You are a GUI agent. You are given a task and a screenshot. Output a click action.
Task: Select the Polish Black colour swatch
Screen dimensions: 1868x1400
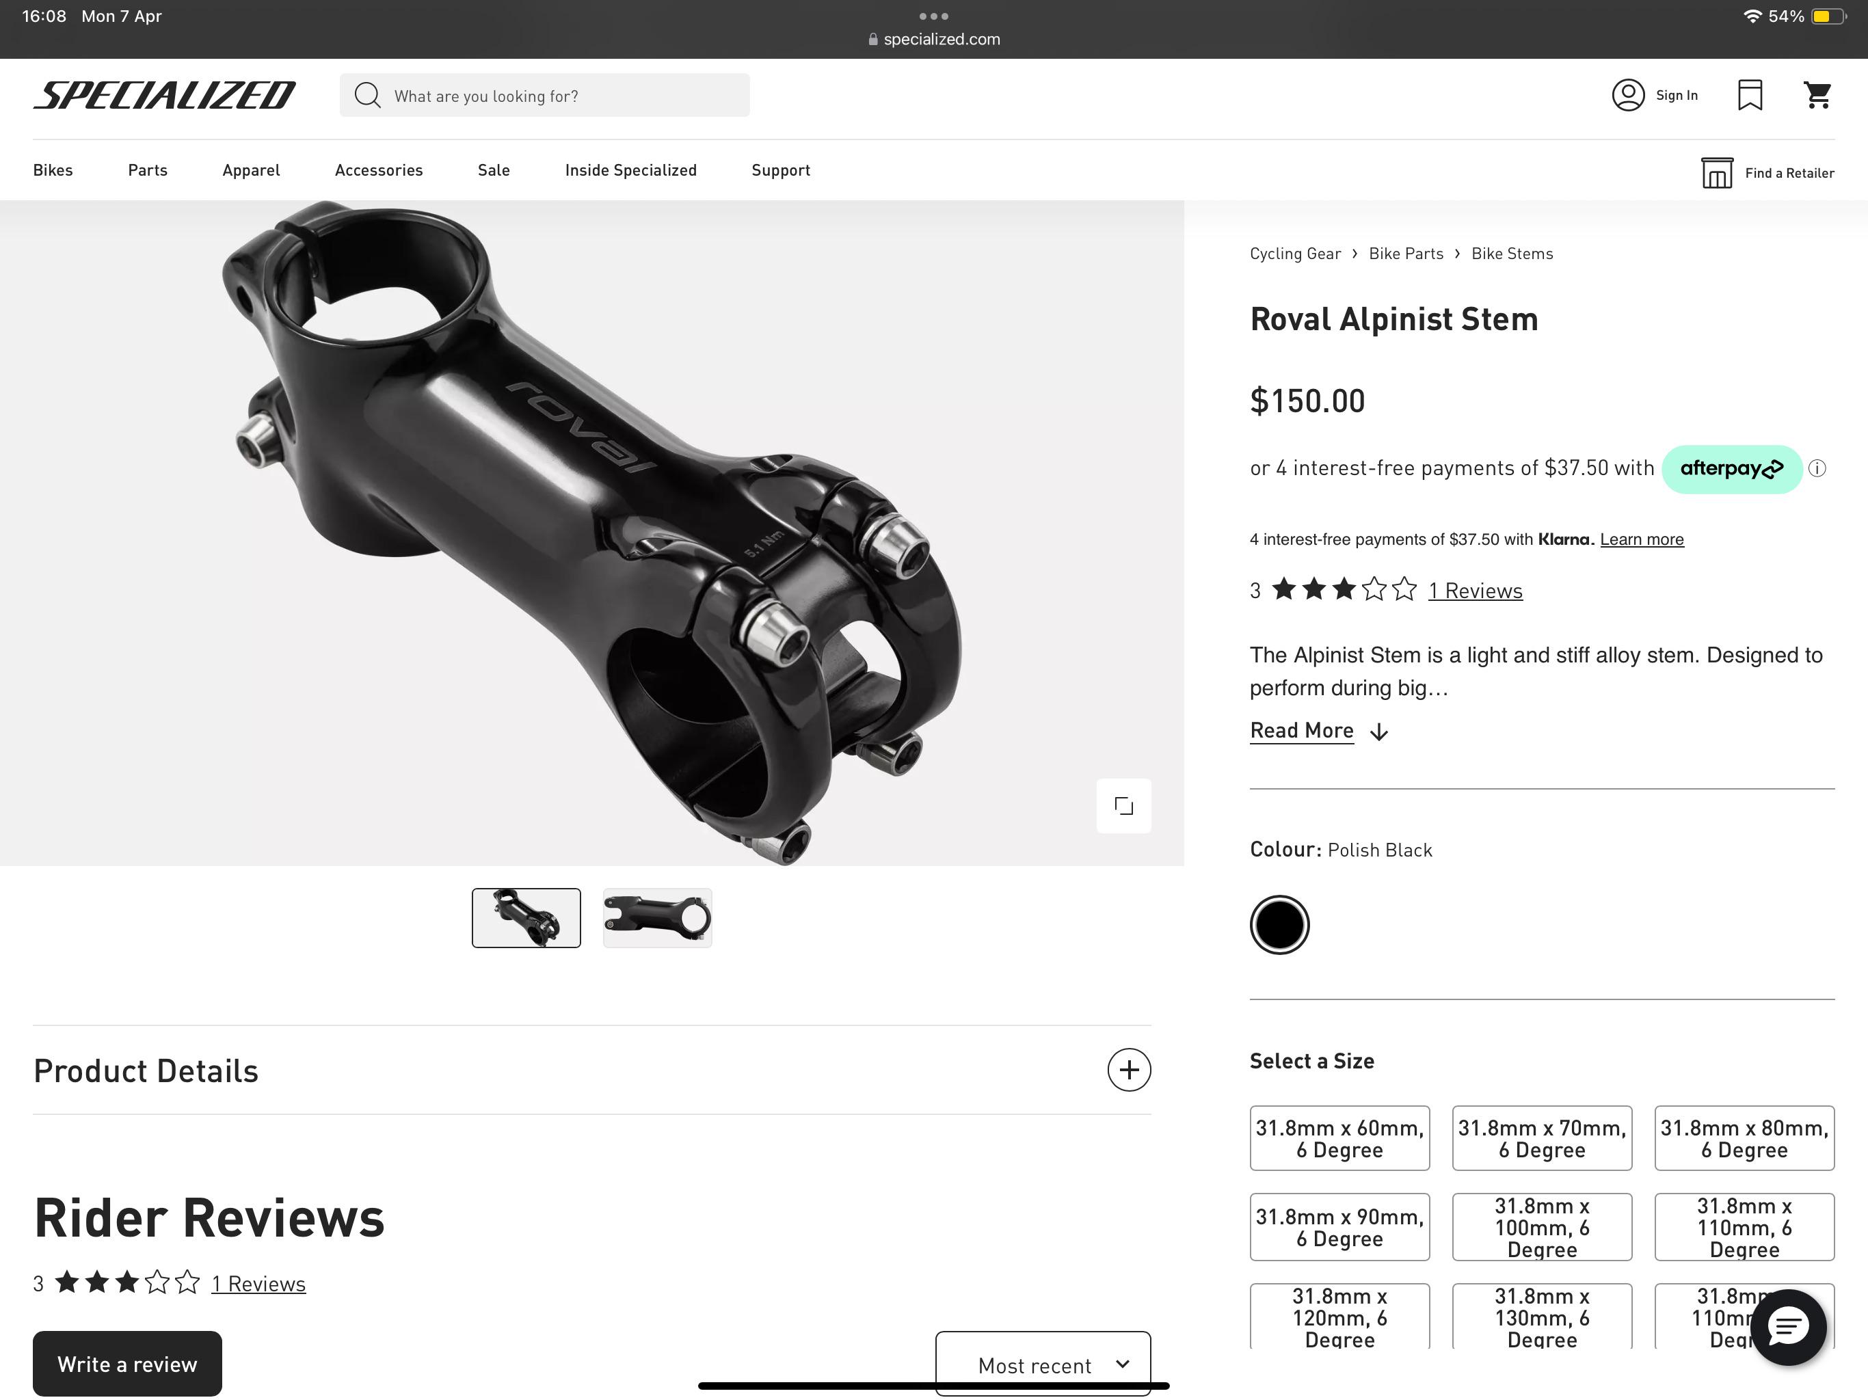pyautogui.click(x=1279, y=925)
